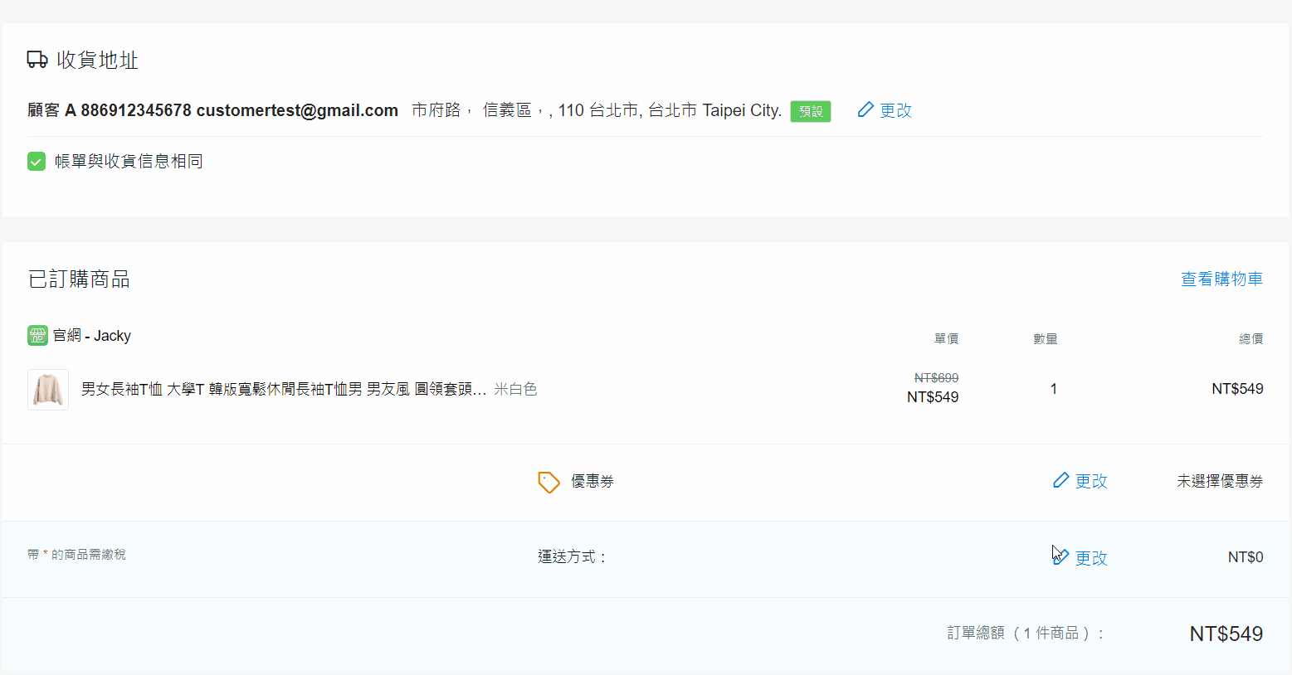
Task: Click the 已訂購商品 section heading
Action: point(79,279)
